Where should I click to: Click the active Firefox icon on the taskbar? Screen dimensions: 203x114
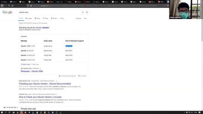pyautogui.click(x=22, y=112)
